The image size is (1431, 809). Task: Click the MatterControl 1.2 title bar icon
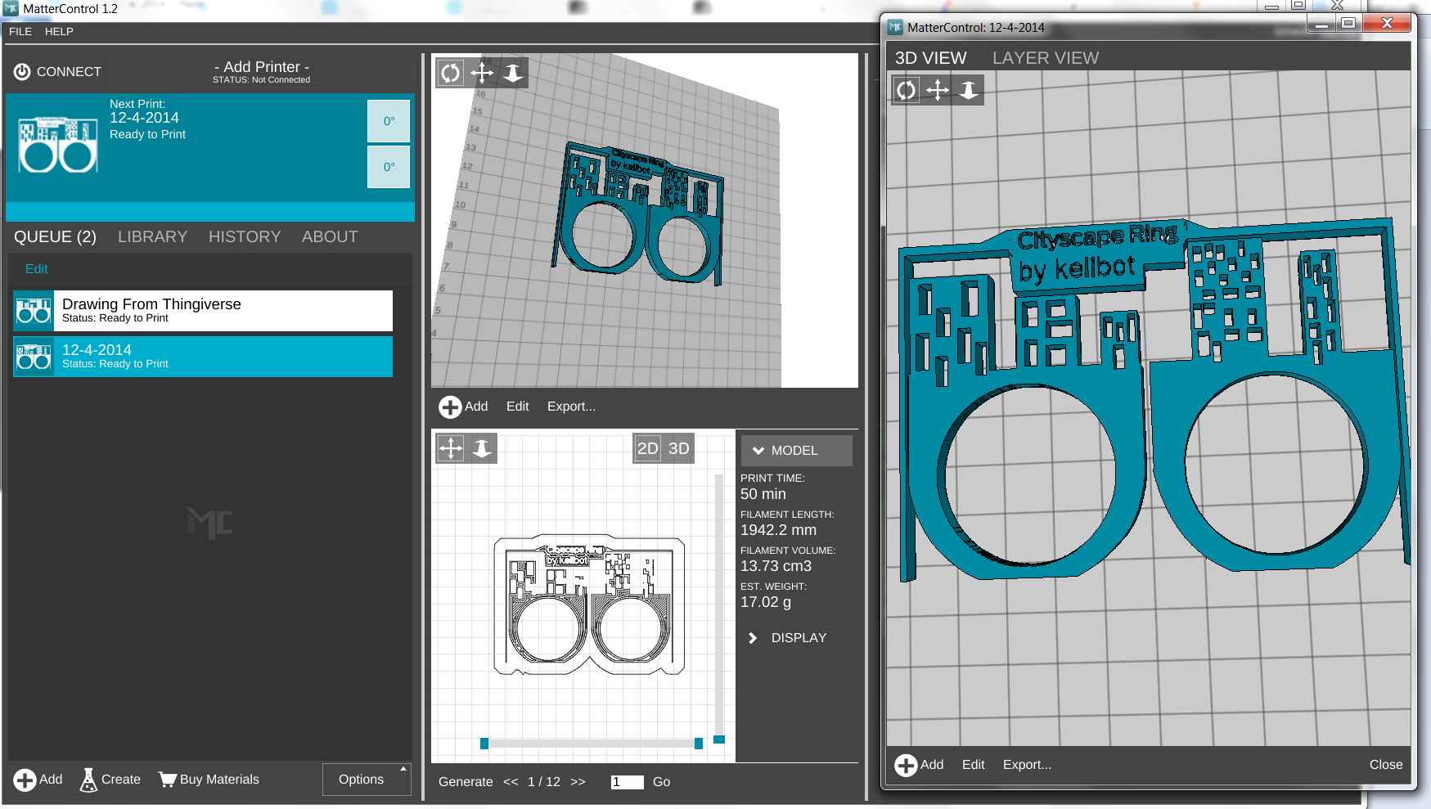pyautogui.click(x=11, y=8)
